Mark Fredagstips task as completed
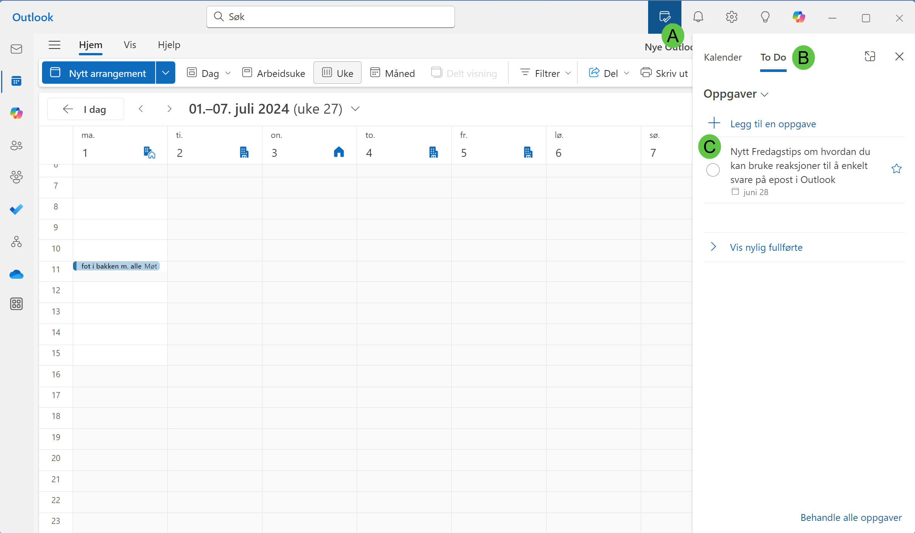The height and width of the screenshot is (533, 915). click(x=713, y=170)
